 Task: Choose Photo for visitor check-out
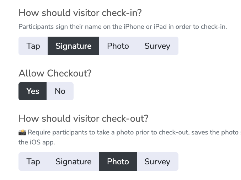coord(118,162)
